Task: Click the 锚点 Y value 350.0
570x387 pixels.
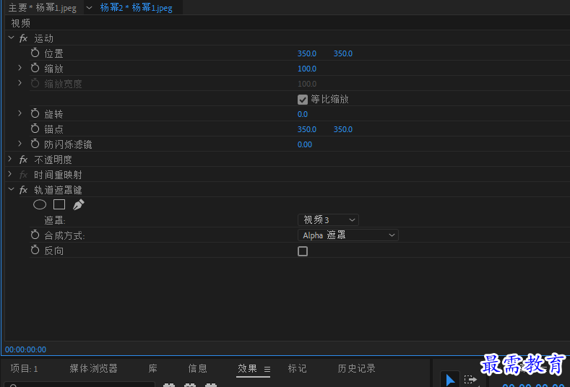Action: [x=343, y=129]
